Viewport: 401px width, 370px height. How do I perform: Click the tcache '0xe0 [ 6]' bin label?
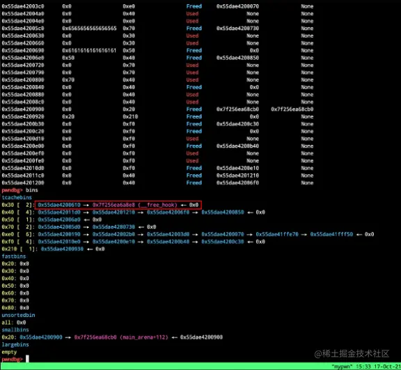click(18, 234)
